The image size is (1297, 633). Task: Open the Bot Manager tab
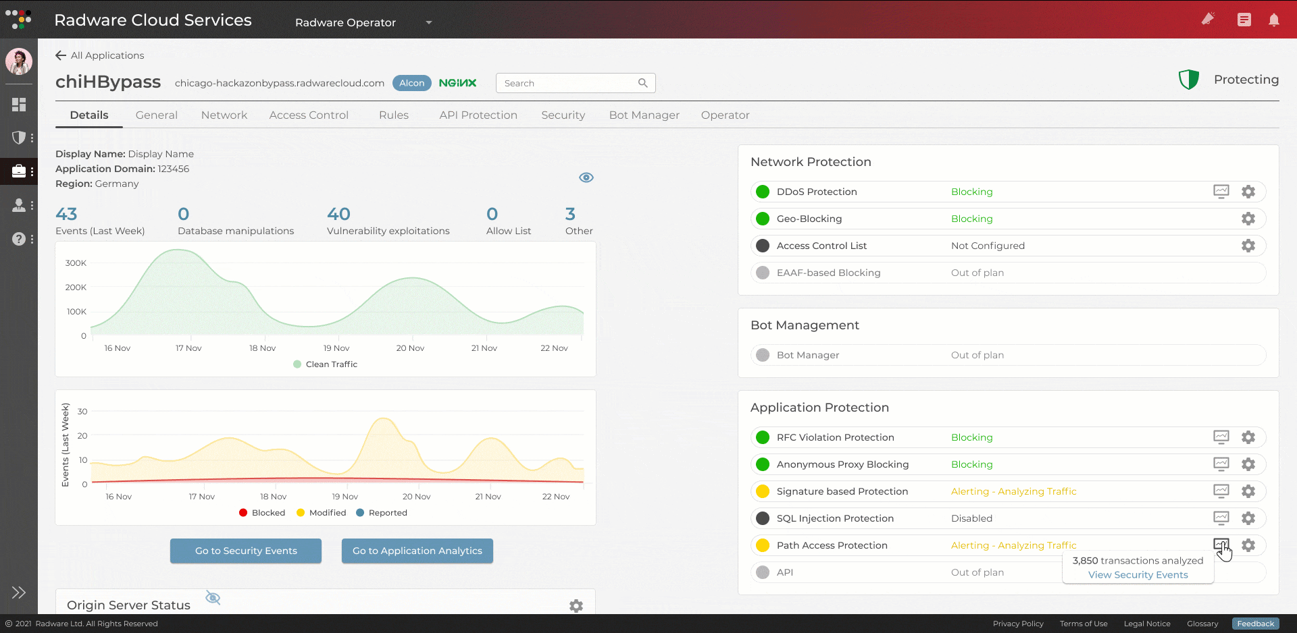click(x=644, y=115)
